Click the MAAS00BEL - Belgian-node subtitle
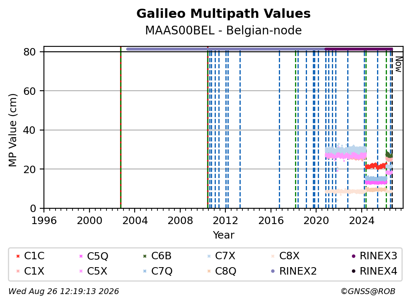Screen dimensions: 411x304 pyautogui.click(x=224, y=31)
